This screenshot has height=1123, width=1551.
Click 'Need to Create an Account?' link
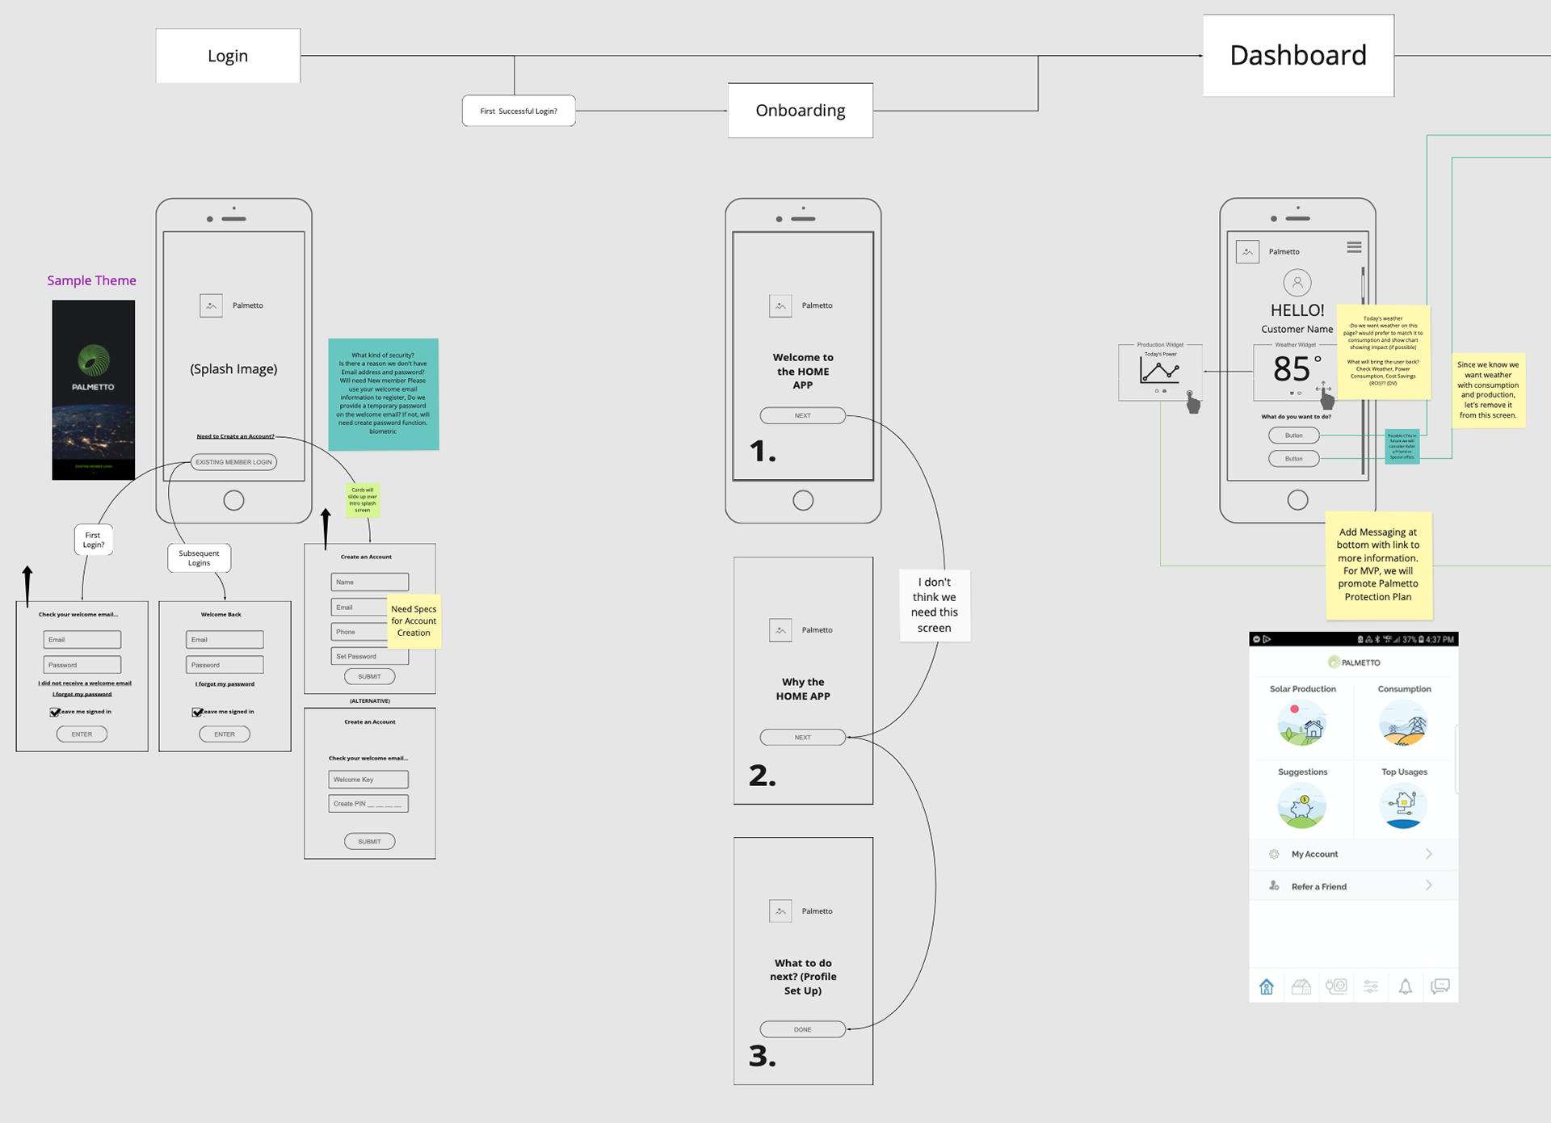235,436
